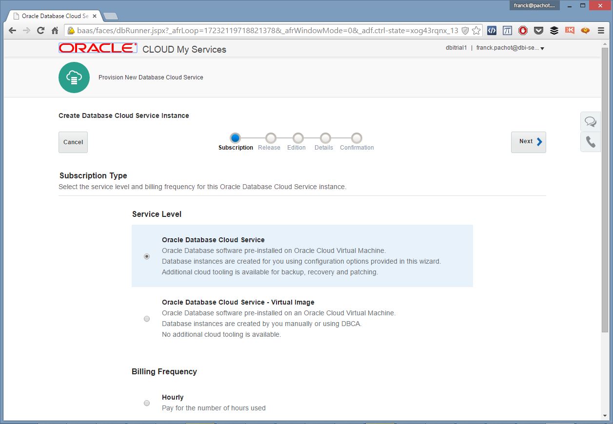Click the dbitrial1 domain label
Viewport: 613px width, 424px height.
456,48
